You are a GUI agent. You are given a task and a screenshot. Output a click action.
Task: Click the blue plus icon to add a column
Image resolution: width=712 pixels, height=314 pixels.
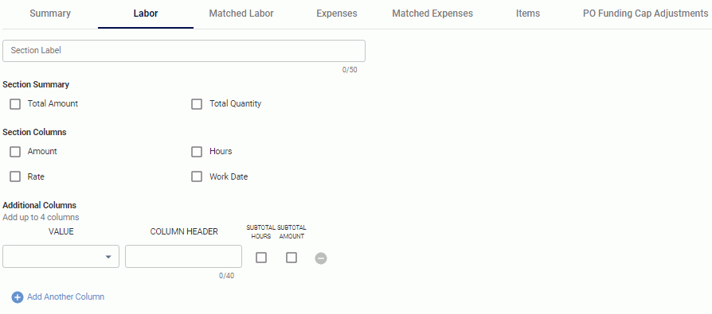pos(18,297)
